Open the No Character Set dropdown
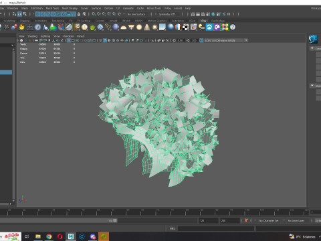 pyautogui.click(x=270, y=220)
